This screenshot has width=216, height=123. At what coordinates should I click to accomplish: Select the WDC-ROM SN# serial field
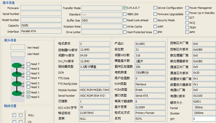click(95, 96)
